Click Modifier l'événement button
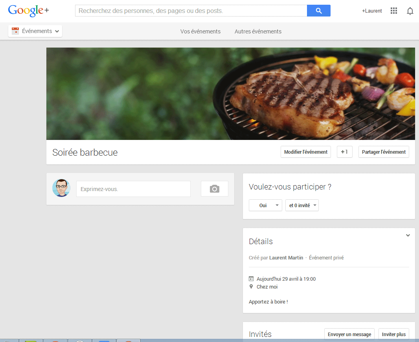The image size is (419, 342). coord(306,152)
